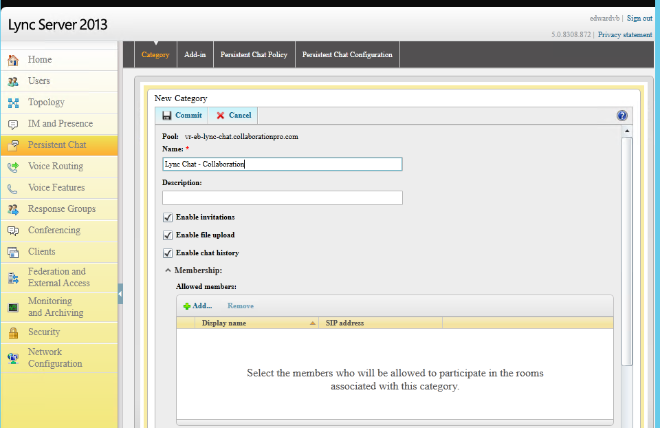This screenshot has width=660, height=428.
Task: Click the Lync Server 2013 title
Action: click(x=58, y=25)
